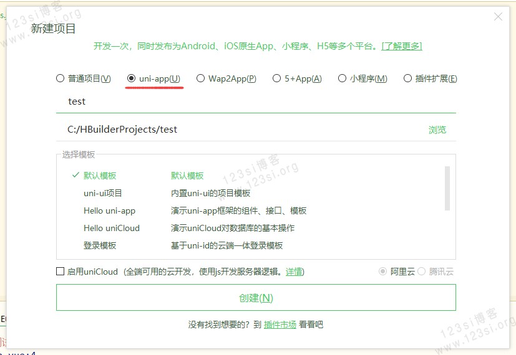Select the 登录模板 template
516x355 pixels.
pyautogui.click(x=100, y=245)
